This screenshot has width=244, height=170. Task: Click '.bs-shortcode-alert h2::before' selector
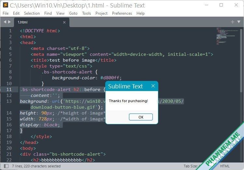point(60,89)
